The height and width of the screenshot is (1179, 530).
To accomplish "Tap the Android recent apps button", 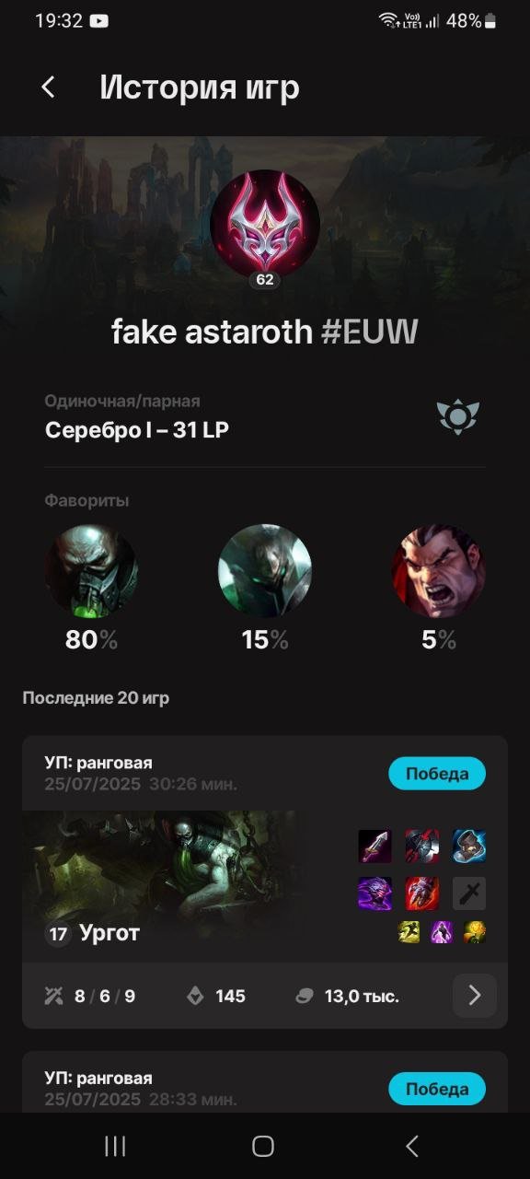I will (x=115, y=1146).
